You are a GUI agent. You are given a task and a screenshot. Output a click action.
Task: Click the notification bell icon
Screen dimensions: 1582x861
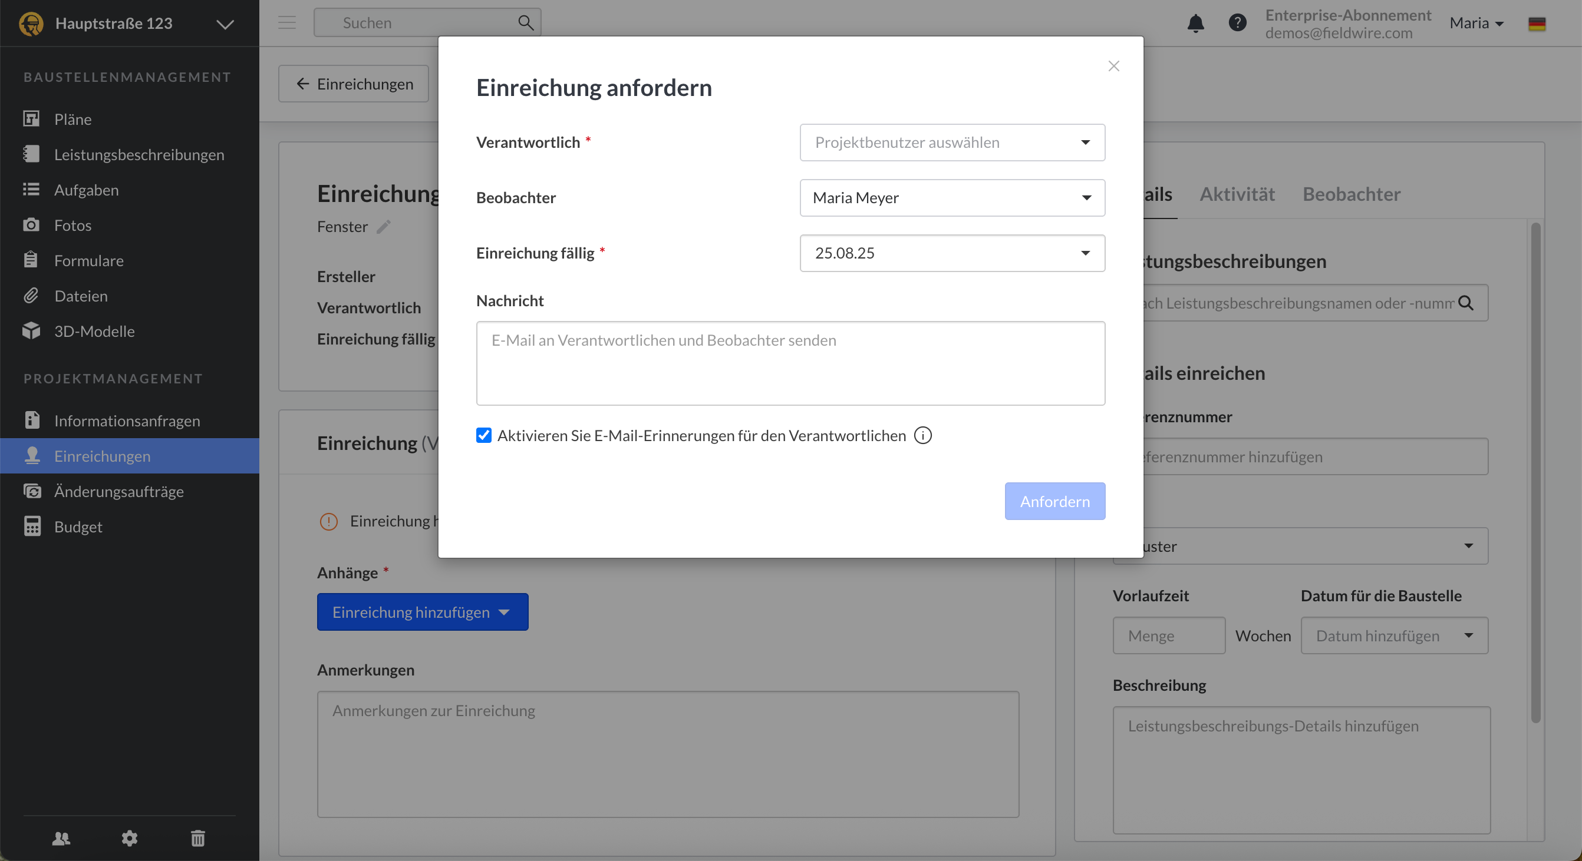tap(1195, 24)
